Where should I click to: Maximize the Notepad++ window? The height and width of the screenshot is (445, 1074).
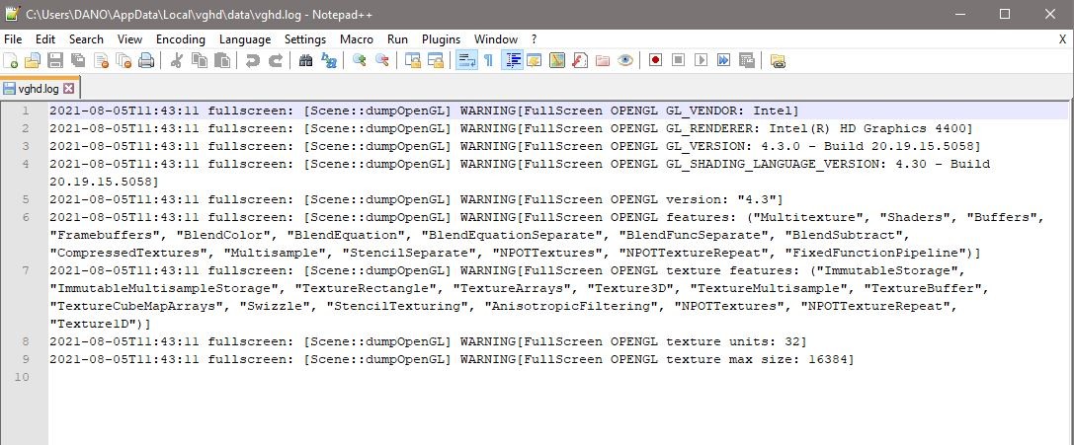click(1005, 14)
